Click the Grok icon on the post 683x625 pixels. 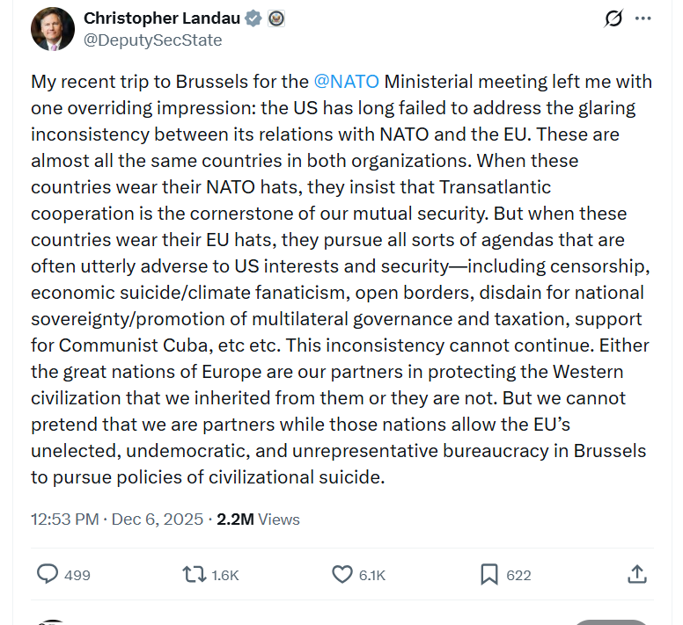pos(613,18)
